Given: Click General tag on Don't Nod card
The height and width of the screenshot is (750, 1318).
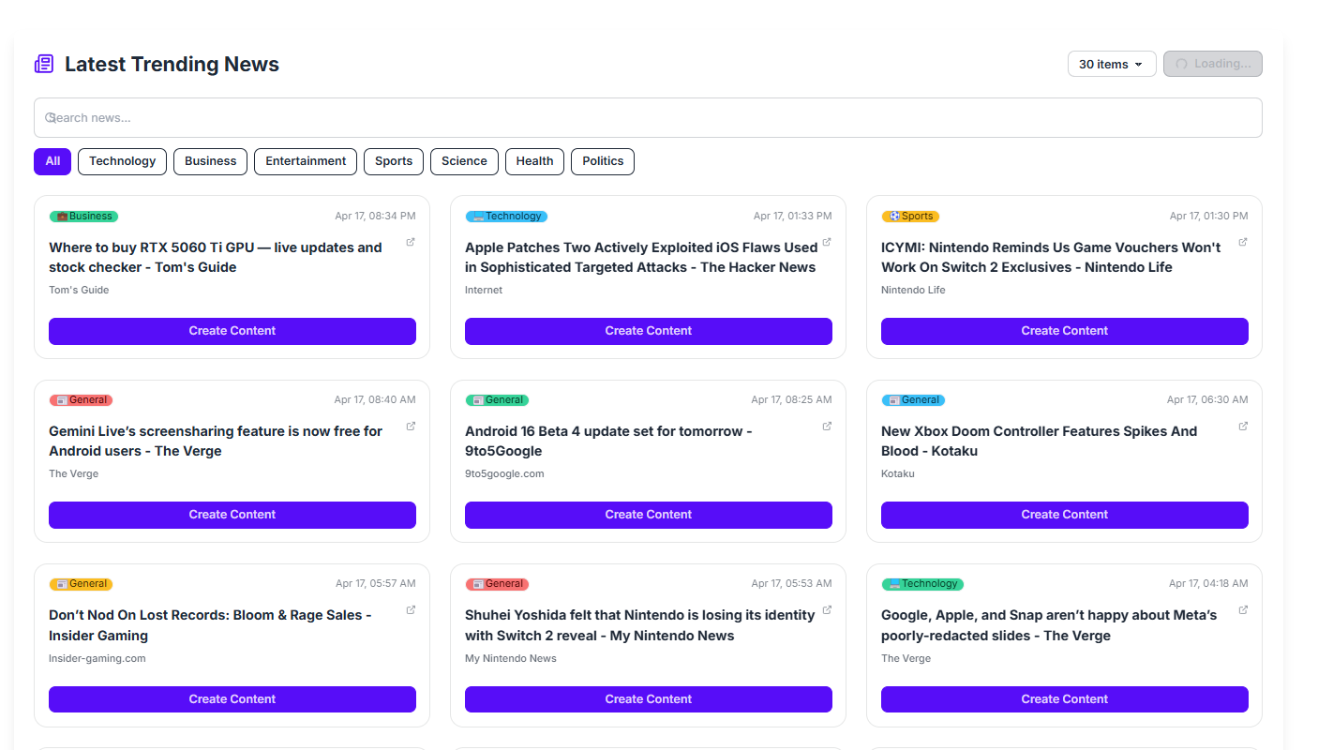Looking at the screenshot, I should click(81, 584).
